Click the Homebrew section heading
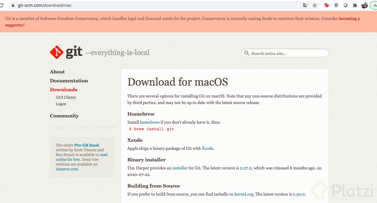This screenshot has height=203, width=377. tap(141, 114)
